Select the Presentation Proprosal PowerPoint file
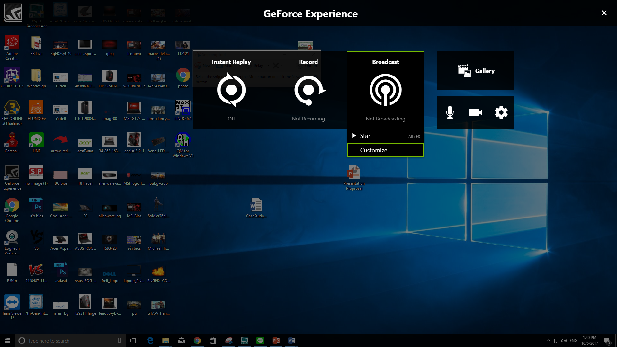This screenshot has height=347, width=617. (354, 178)
